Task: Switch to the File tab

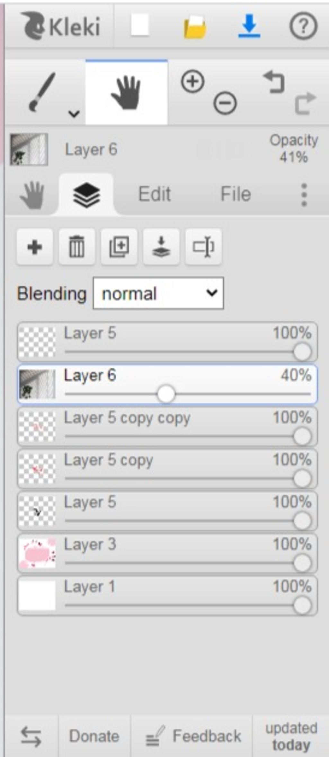Action: (236, 194)
